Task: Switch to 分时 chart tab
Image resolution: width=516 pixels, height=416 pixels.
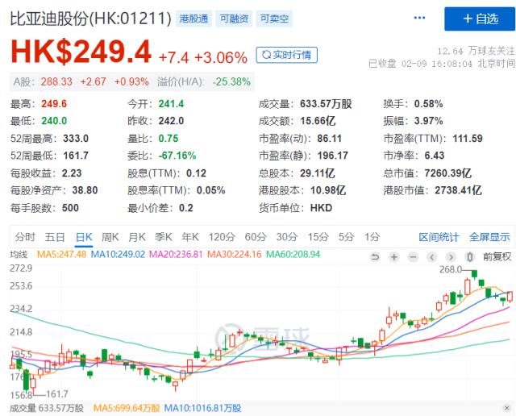Action: point(25,237)
